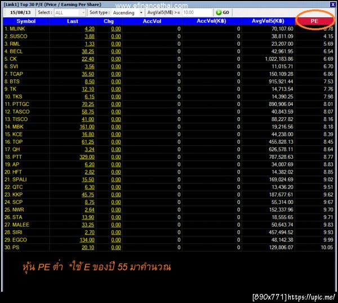Select the RML symbol
Screen dimensions: 338x303
(x=15, y=44)
